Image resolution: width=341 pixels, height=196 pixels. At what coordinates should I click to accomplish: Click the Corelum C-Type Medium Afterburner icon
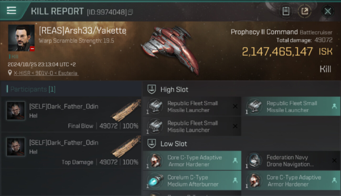click(x=155, y=181)
